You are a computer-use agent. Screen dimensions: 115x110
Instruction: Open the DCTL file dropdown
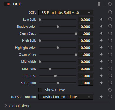(x=66, y=12)
